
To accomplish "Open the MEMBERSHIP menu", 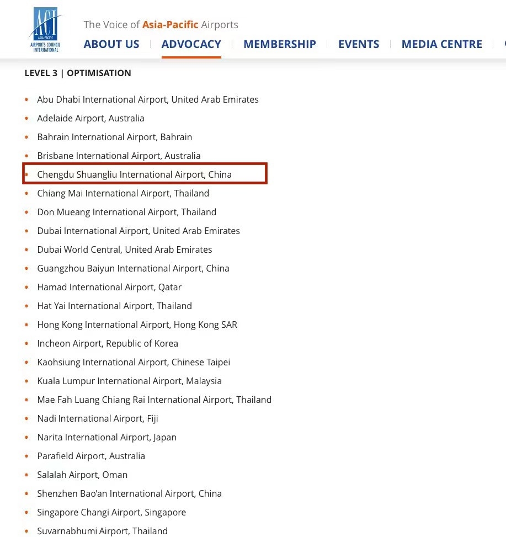I will [x=279, y=44].
